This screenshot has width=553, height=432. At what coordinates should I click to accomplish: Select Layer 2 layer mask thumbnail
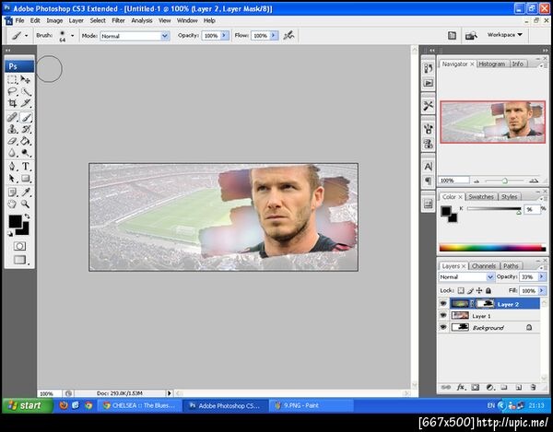coord(485,304)
